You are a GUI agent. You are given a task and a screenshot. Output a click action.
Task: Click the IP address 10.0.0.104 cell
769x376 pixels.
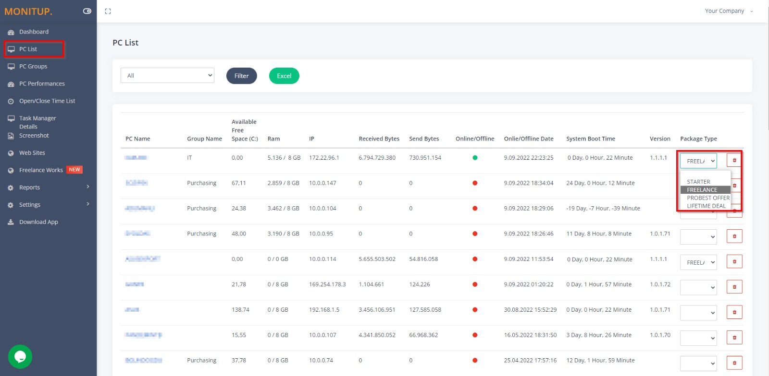pyautogui.click(x=322, y=209)
